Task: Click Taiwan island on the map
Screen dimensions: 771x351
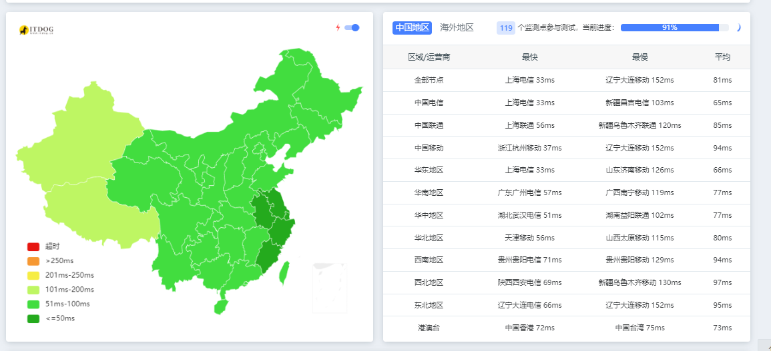Action: (x=284, y=270)
